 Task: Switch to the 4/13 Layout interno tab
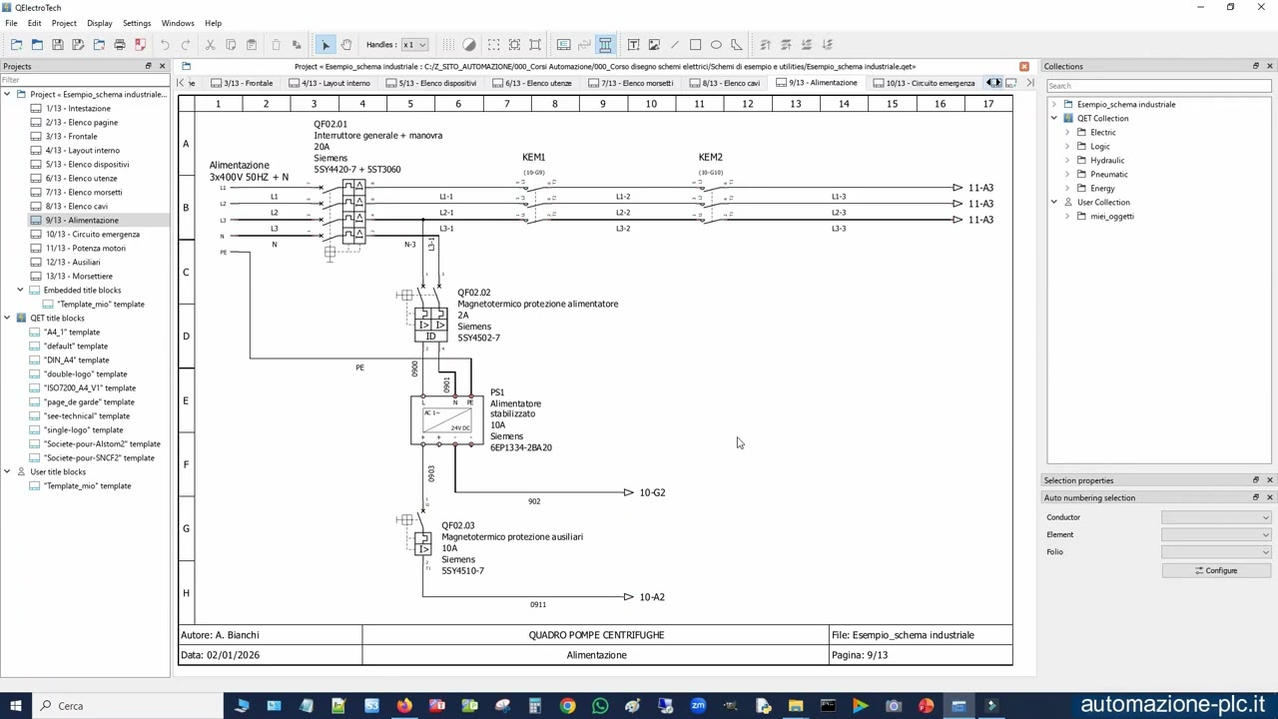(x=328, y=83)
